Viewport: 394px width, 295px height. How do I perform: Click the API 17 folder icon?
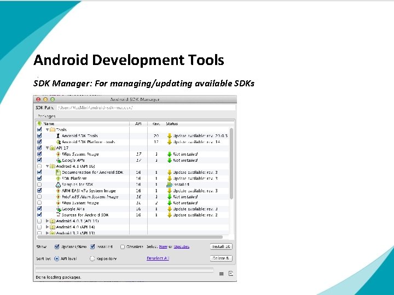(x=53, y=148)
